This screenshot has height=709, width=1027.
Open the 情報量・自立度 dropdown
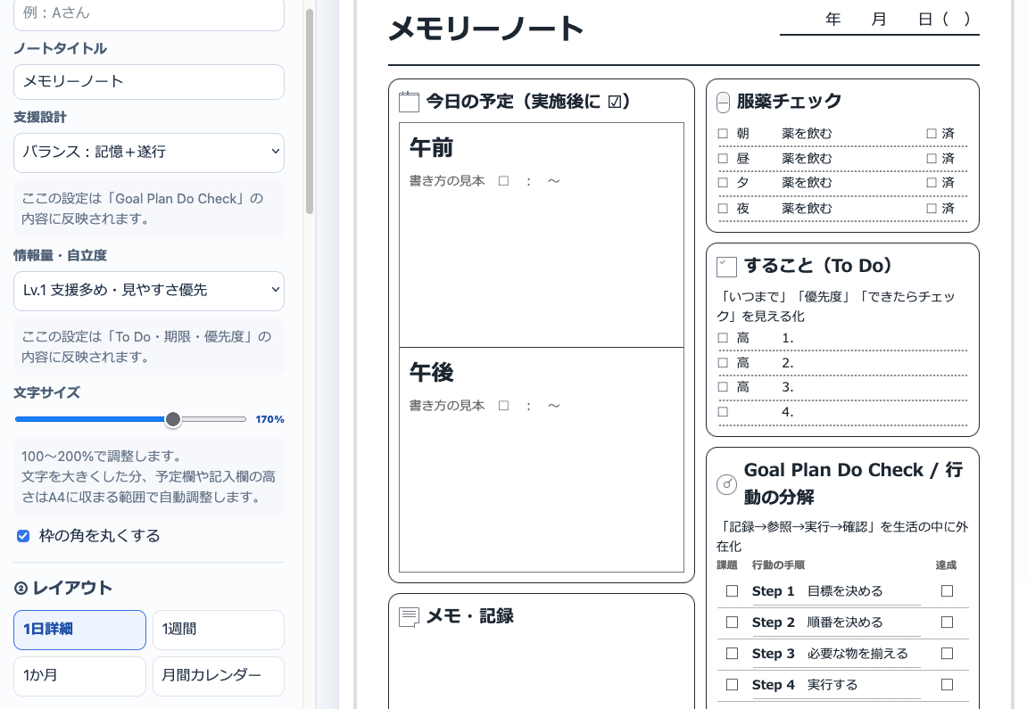click(149, 291)
